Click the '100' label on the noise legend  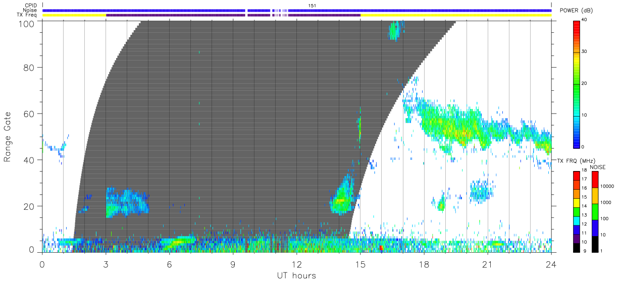(x=604, y=218)
